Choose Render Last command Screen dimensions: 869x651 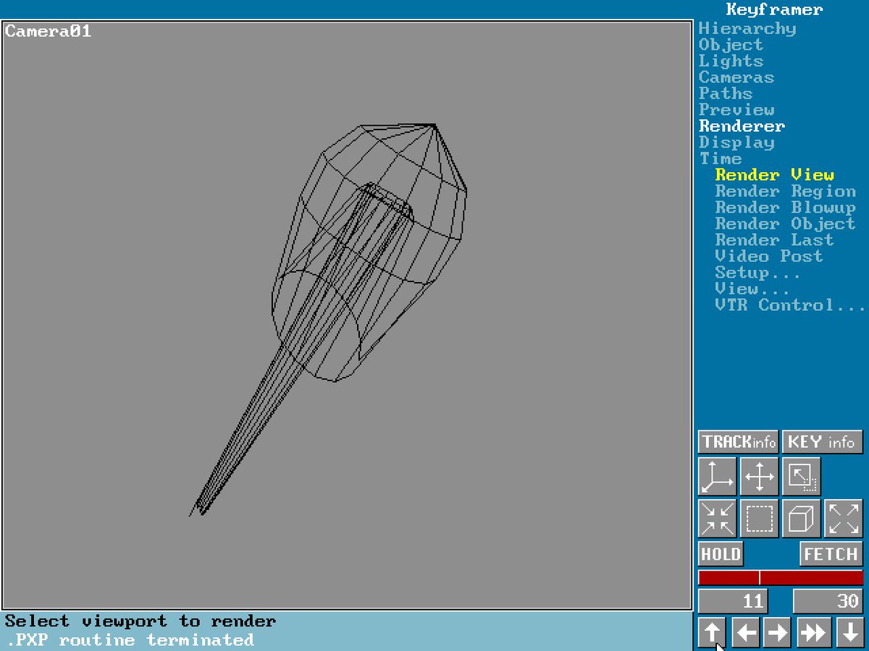[775, 240]
